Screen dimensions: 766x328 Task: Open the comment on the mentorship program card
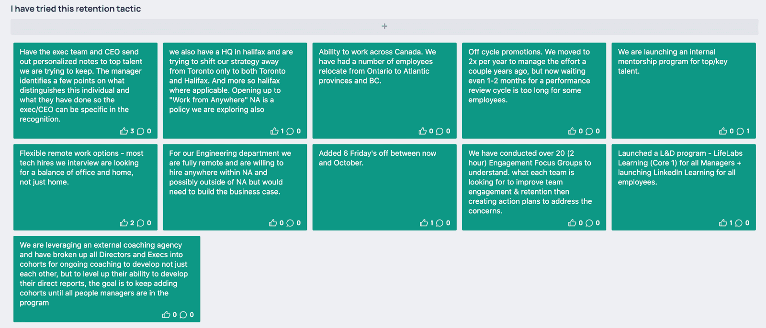click(740, 131)
